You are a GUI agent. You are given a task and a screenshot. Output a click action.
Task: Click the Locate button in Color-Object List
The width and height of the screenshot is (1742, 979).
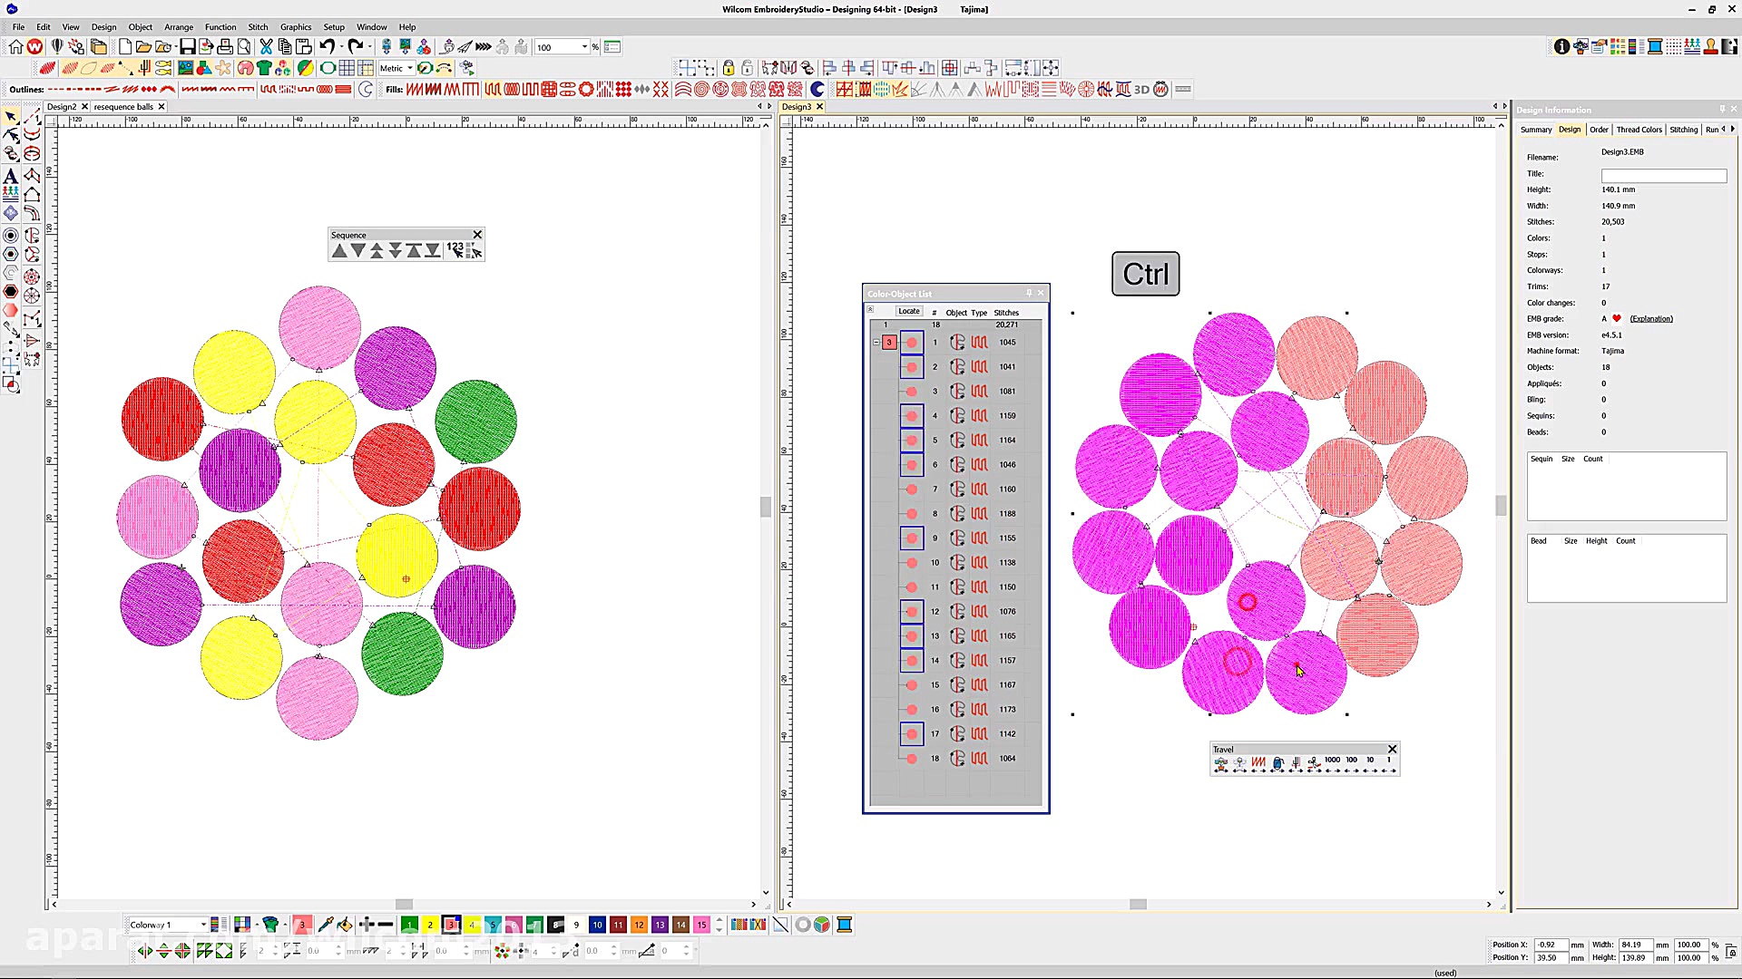coord(908,312)
